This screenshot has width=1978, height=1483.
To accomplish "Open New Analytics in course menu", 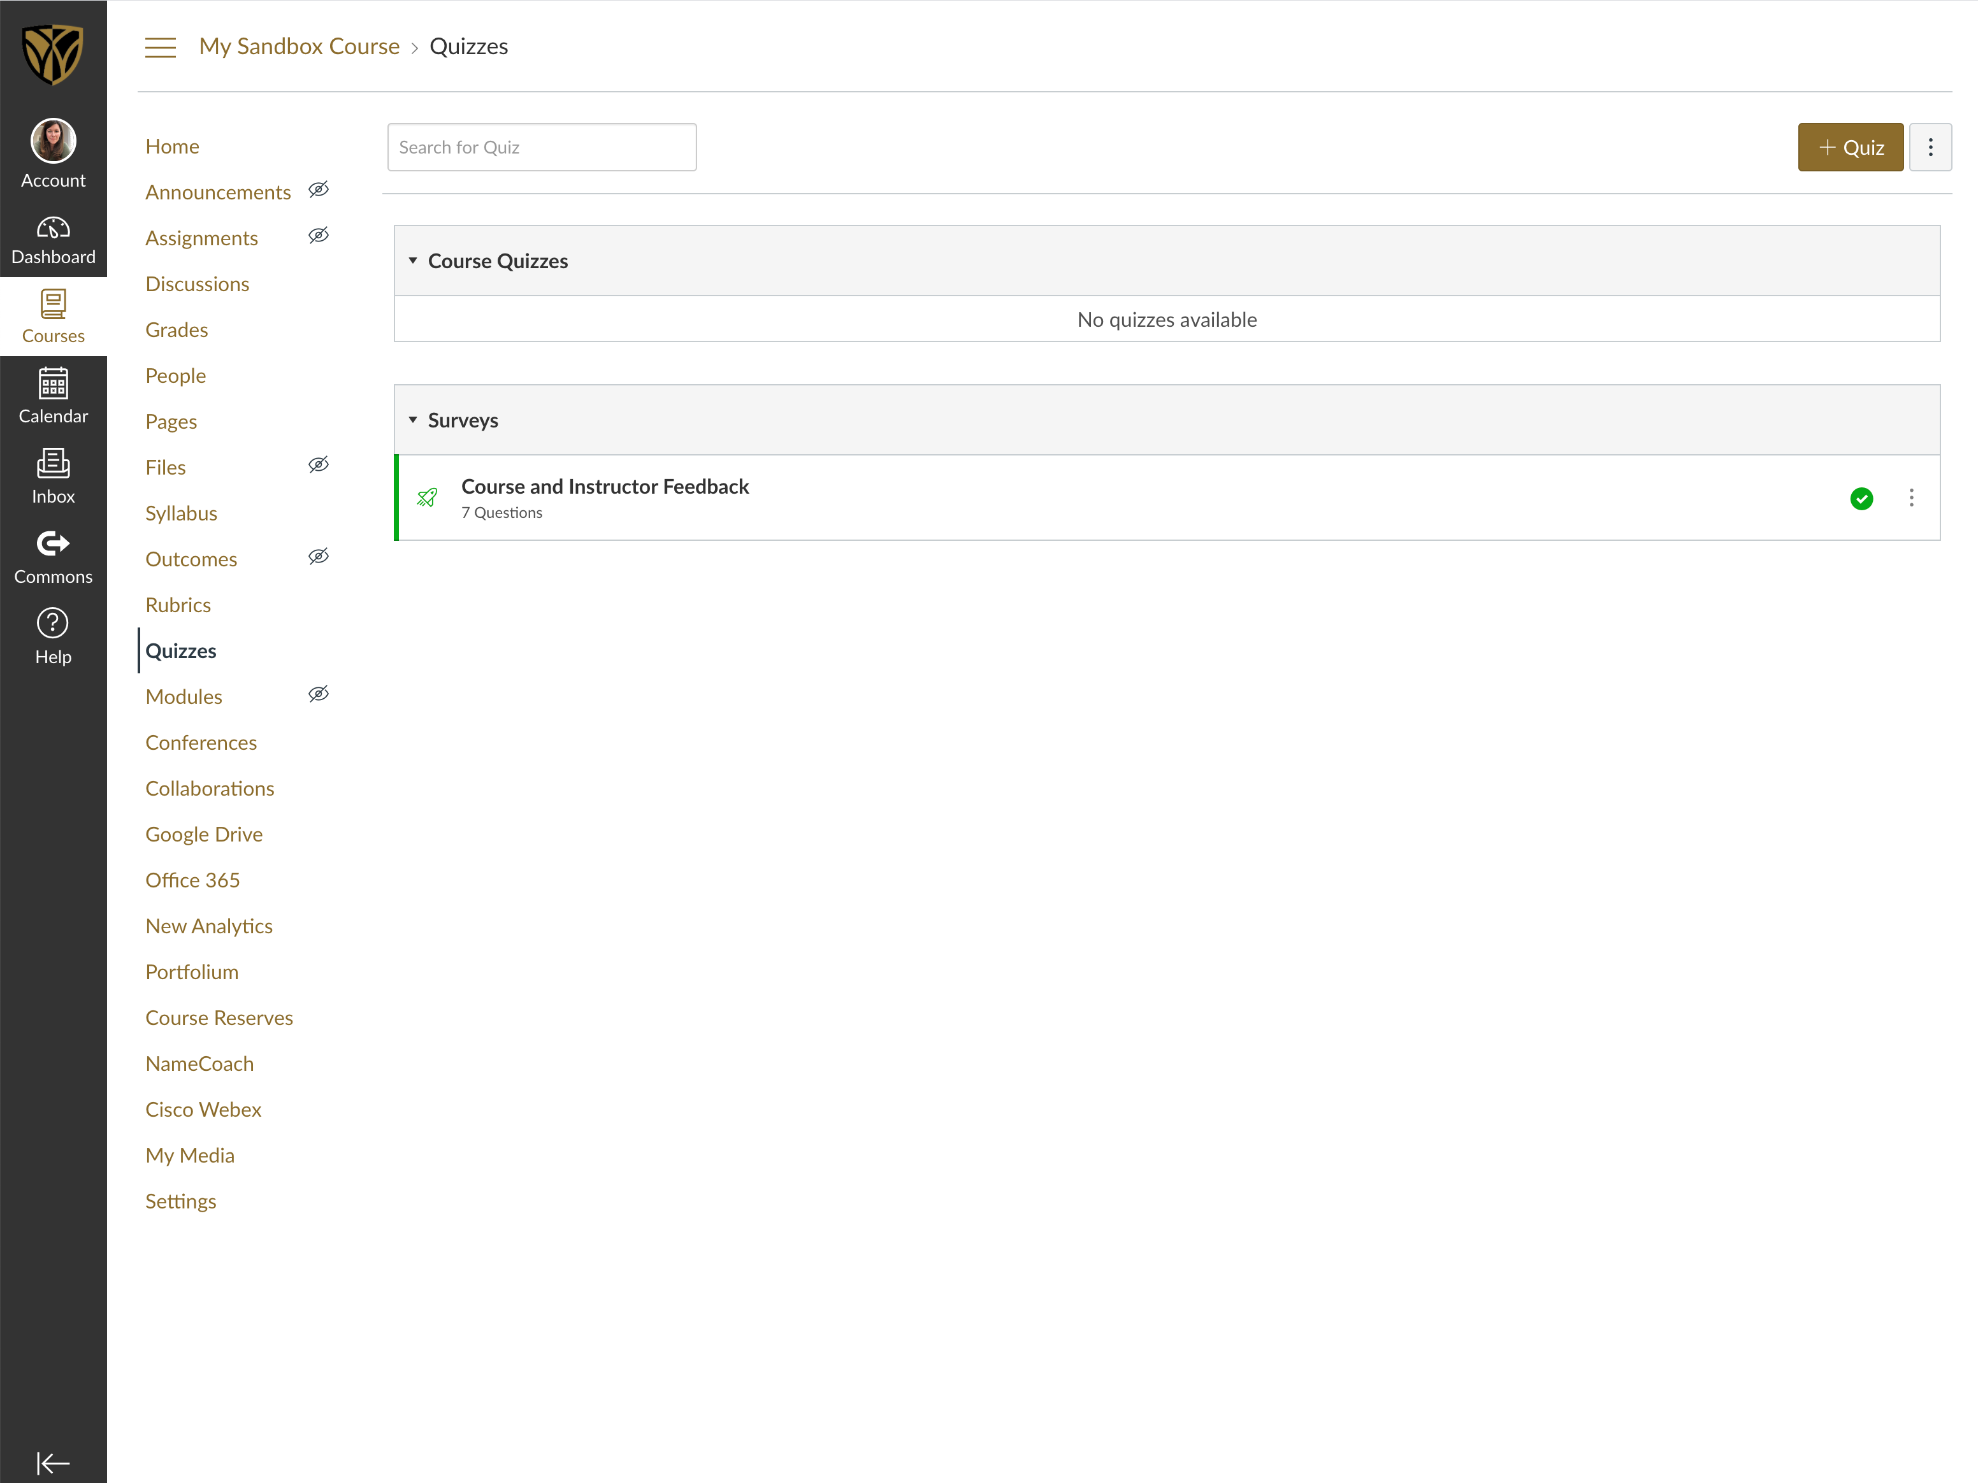I will pos(209,926).
